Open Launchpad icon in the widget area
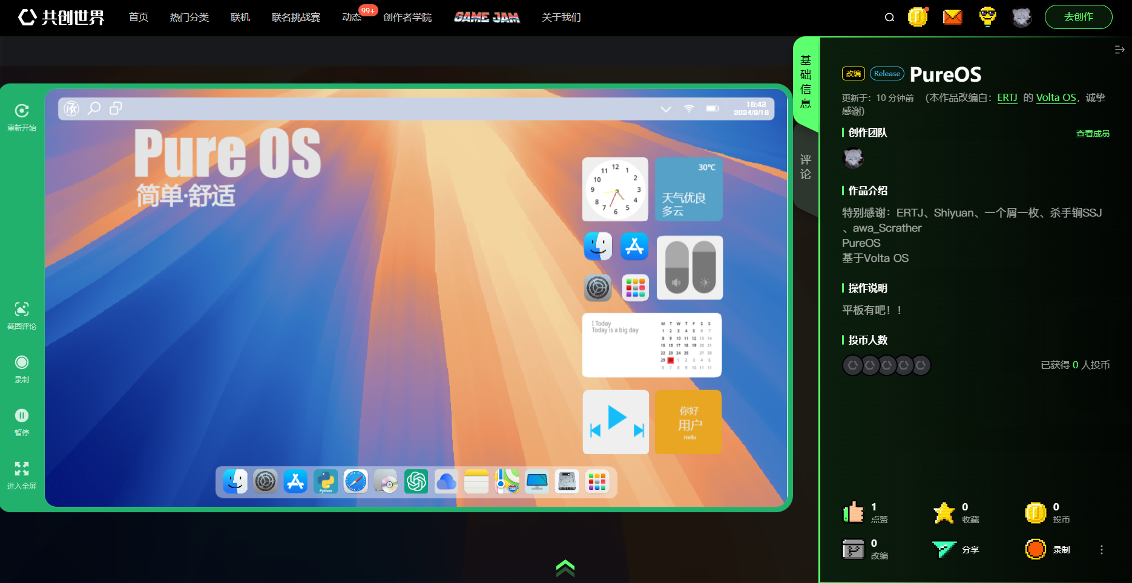The height and width of the screenshot is (583, 1132). click(635, 288)
